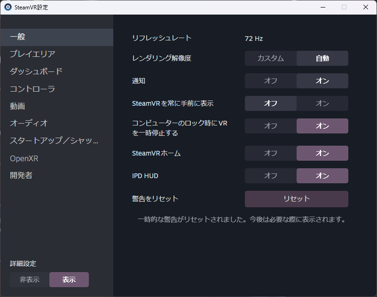Select コントローラ in the sidebar
Image resolution: width=377 pixels, height=297 pixels.
pos(57,89)
